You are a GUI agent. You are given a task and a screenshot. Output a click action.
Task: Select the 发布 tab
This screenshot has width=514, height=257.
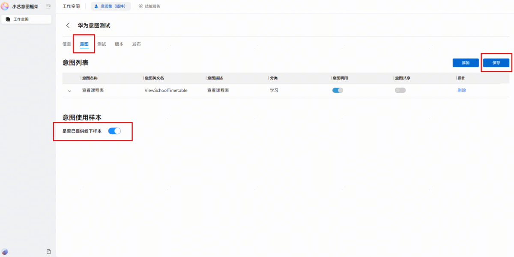[x=136, y=44]
